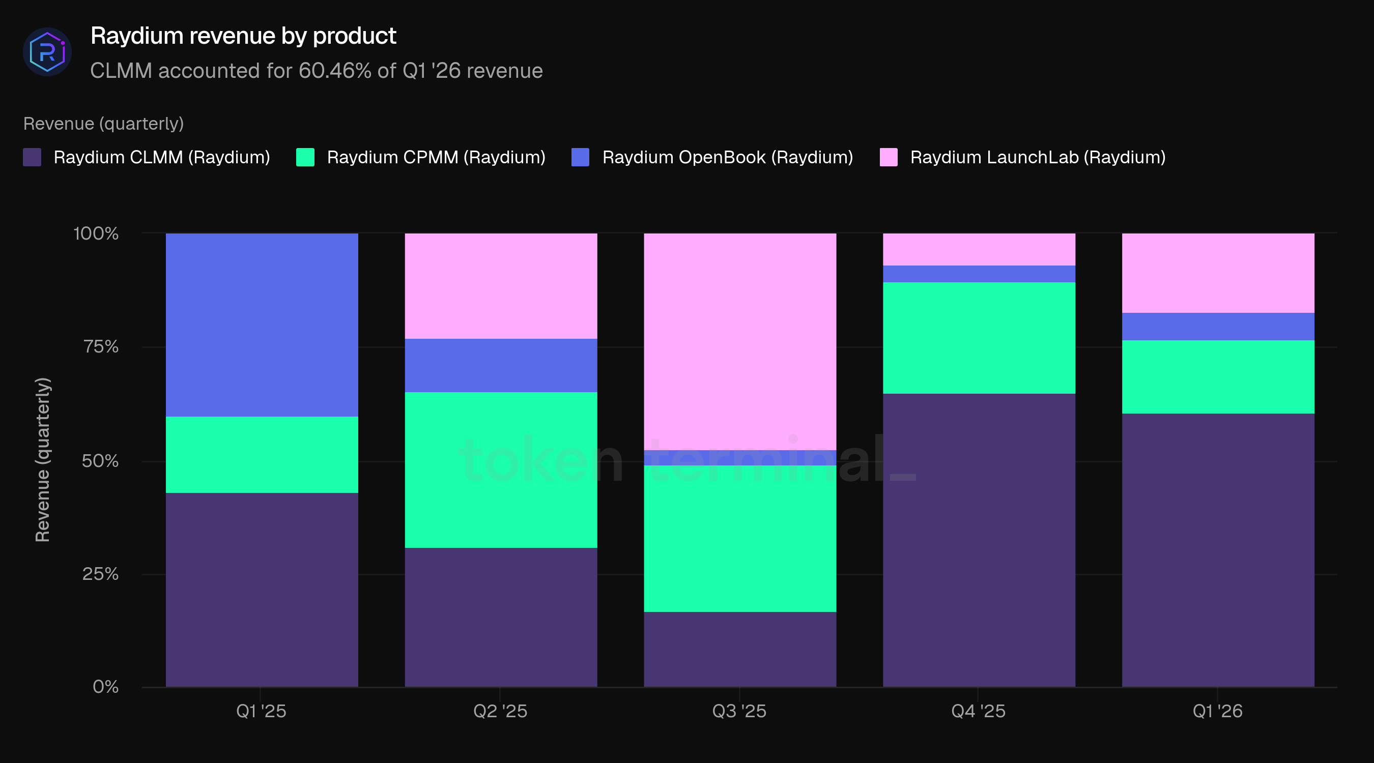Screen dimensions: 1374x763
Task: Toggle the Raydium CPMM legend swatch
Action: tap(305, 157)
